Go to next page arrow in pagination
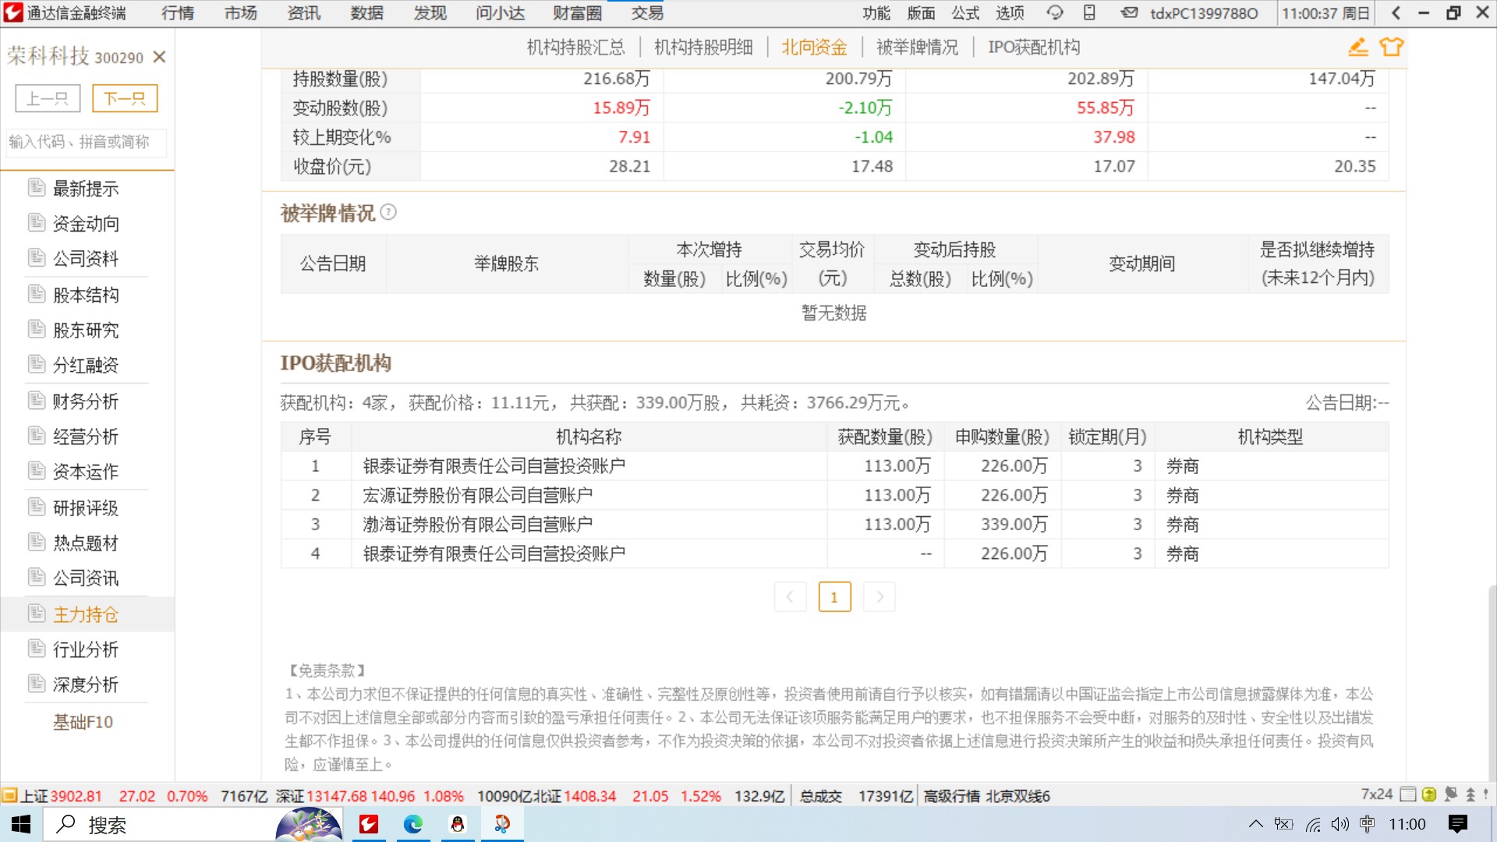Screen dimensions: 1497x842 879,597
